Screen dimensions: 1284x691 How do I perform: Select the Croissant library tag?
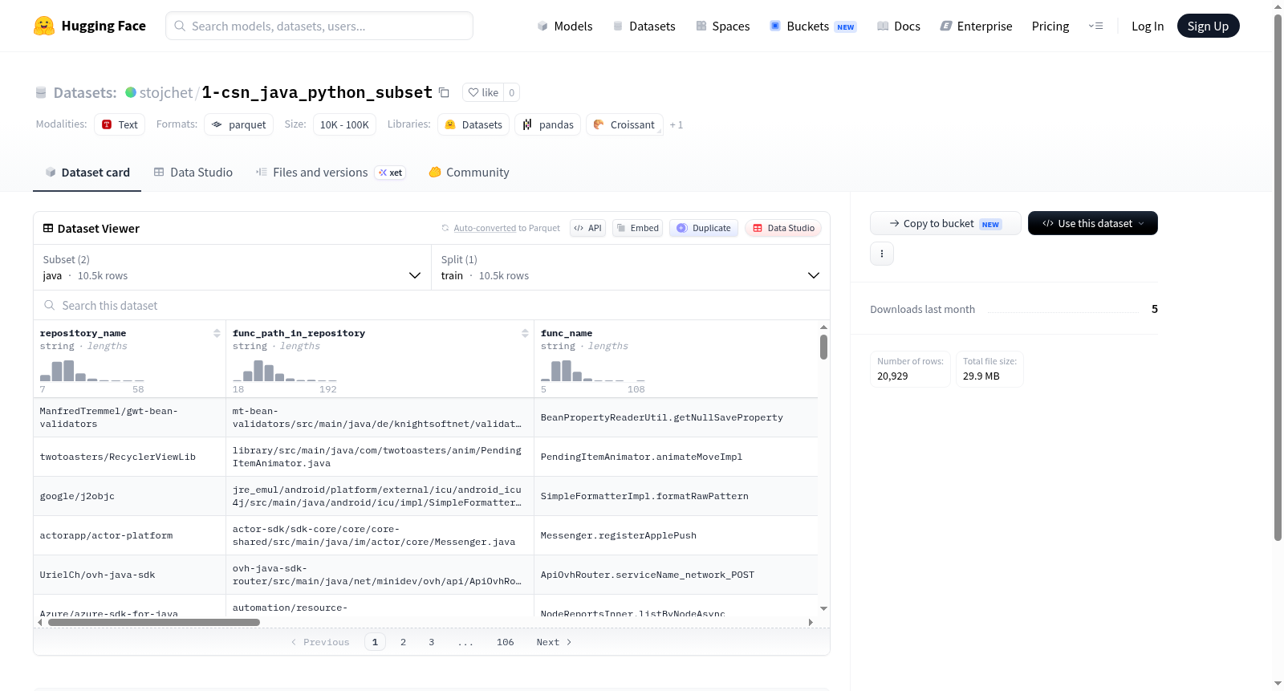624,124
